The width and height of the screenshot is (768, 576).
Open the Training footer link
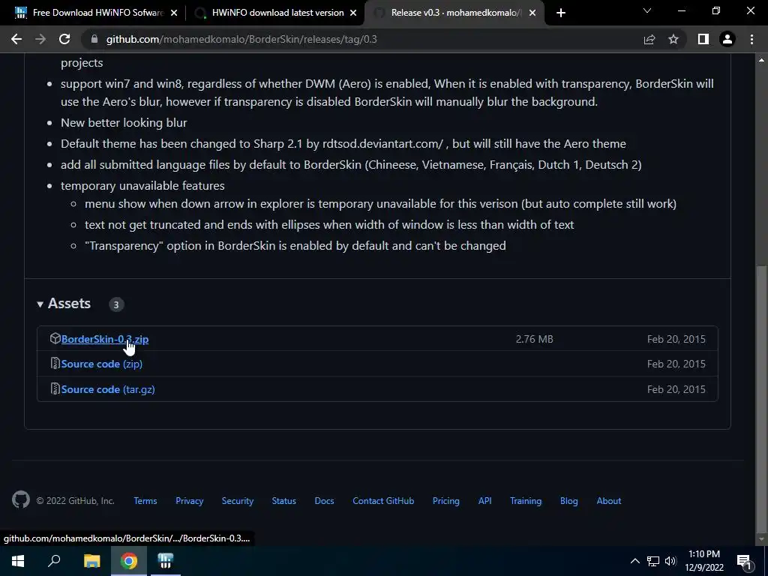(526, 501)
